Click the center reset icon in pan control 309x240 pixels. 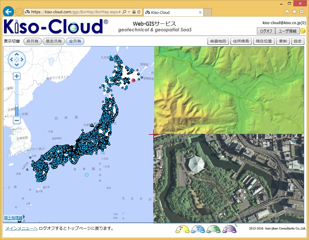tap(17, 59)
